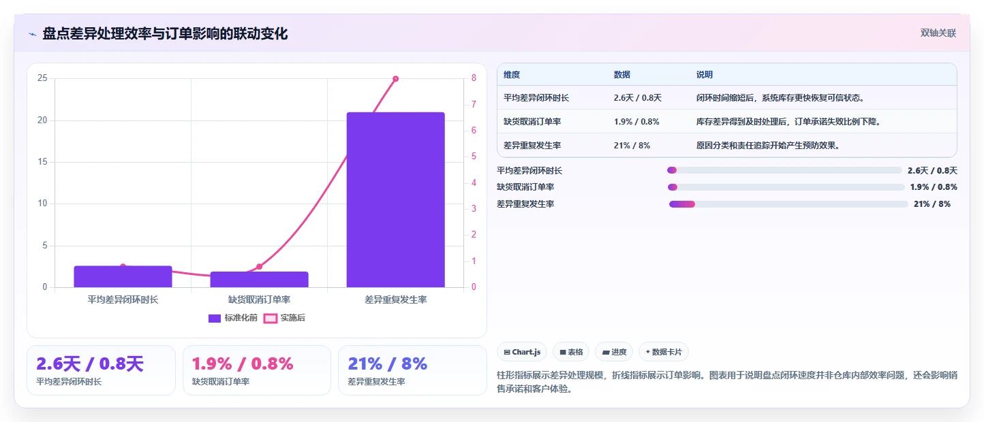This screenshot has height=422, width=984.
Task: Click the 数据 column header
Action: tap(622, 75)
